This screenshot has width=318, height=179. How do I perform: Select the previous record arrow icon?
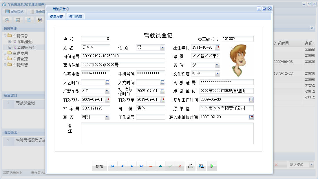(x=122, y=166)
